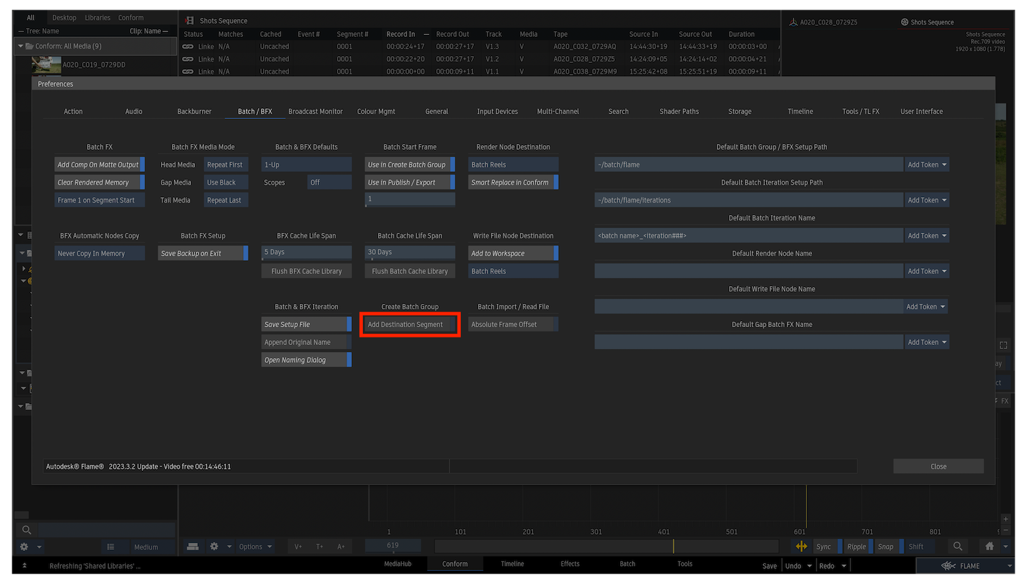Viewport: 1027px width, 588px height.
Task: Click the Default Batch Iteration Name field
Action: pyautogui.click(x=749, y=235)
